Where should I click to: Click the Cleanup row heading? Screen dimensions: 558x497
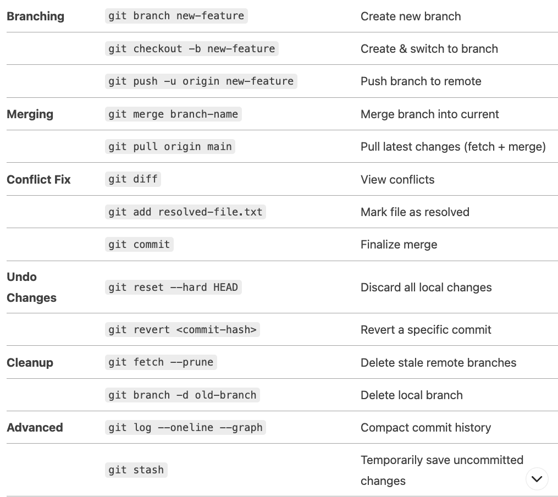30,362
